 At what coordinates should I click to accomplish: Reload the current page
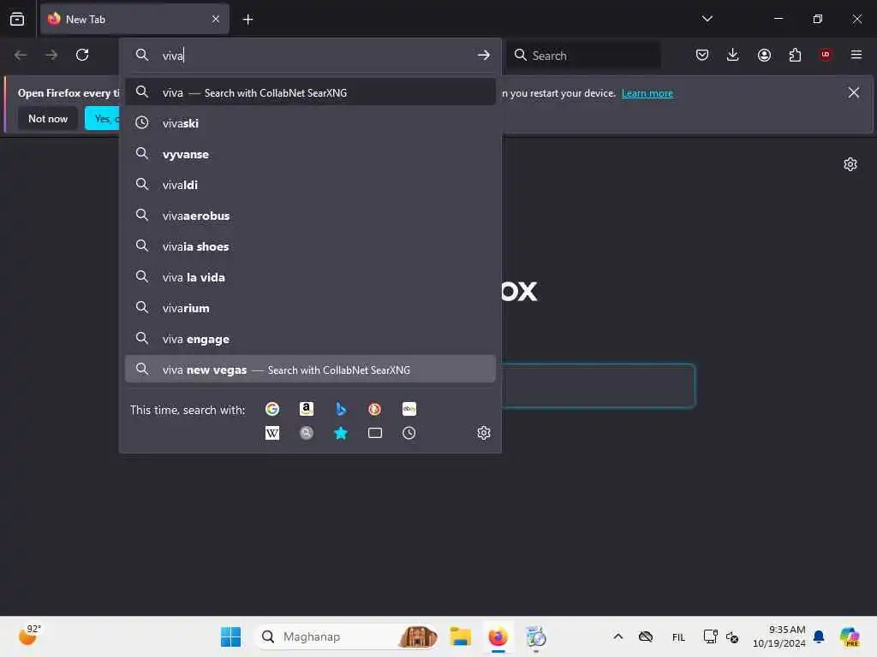[82, 55]
